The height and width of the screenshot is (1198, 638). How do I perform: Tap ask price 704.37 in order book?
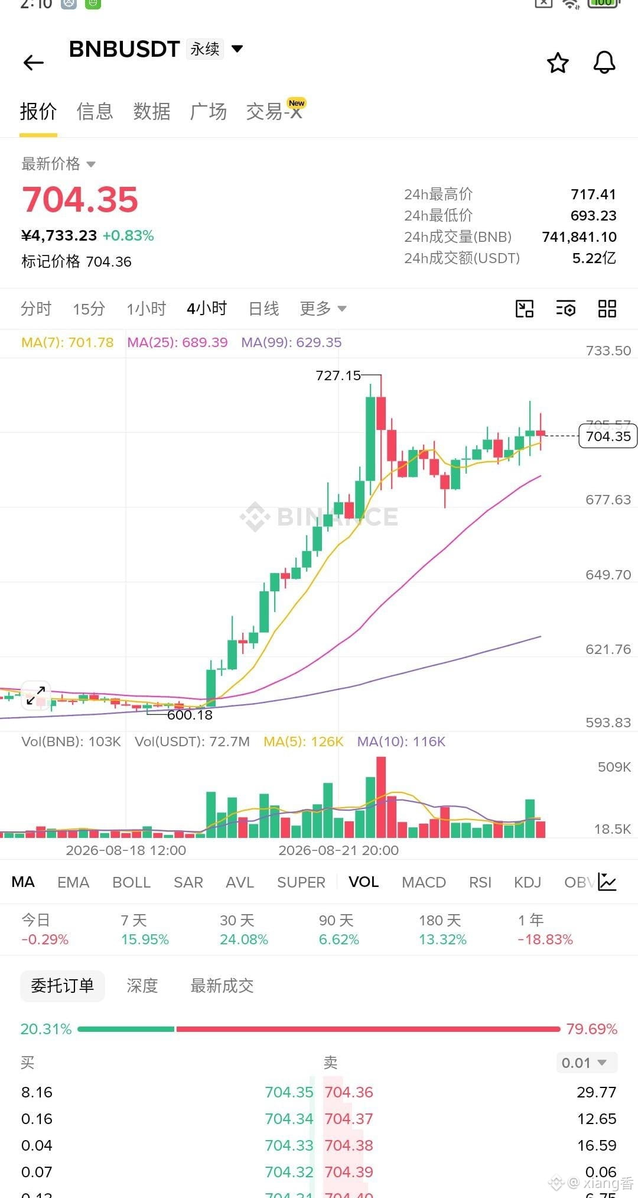pyautogui.click(x=349, y=1119)
